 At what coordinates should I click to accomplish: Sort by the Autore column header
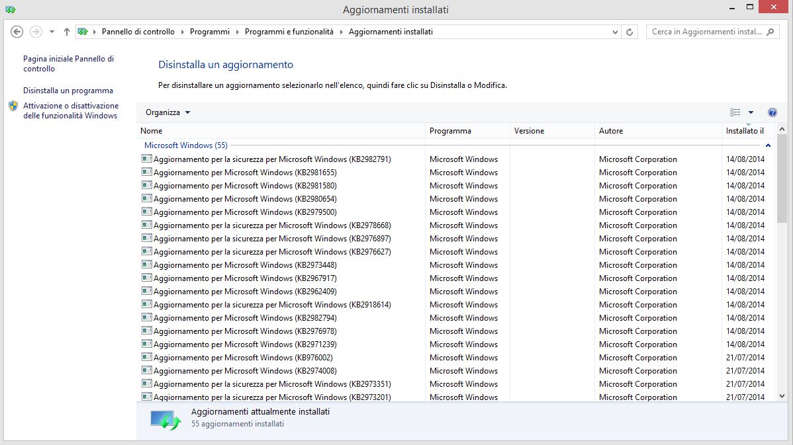point(659,131)
